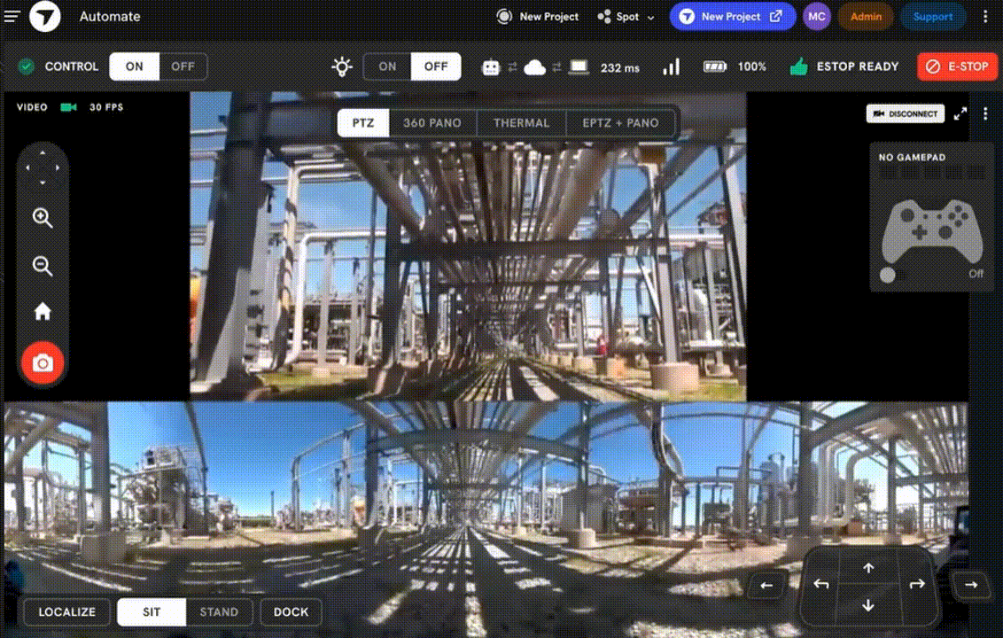Open the video panel kebab menu
1003x638 pixels.
point(985,114)
